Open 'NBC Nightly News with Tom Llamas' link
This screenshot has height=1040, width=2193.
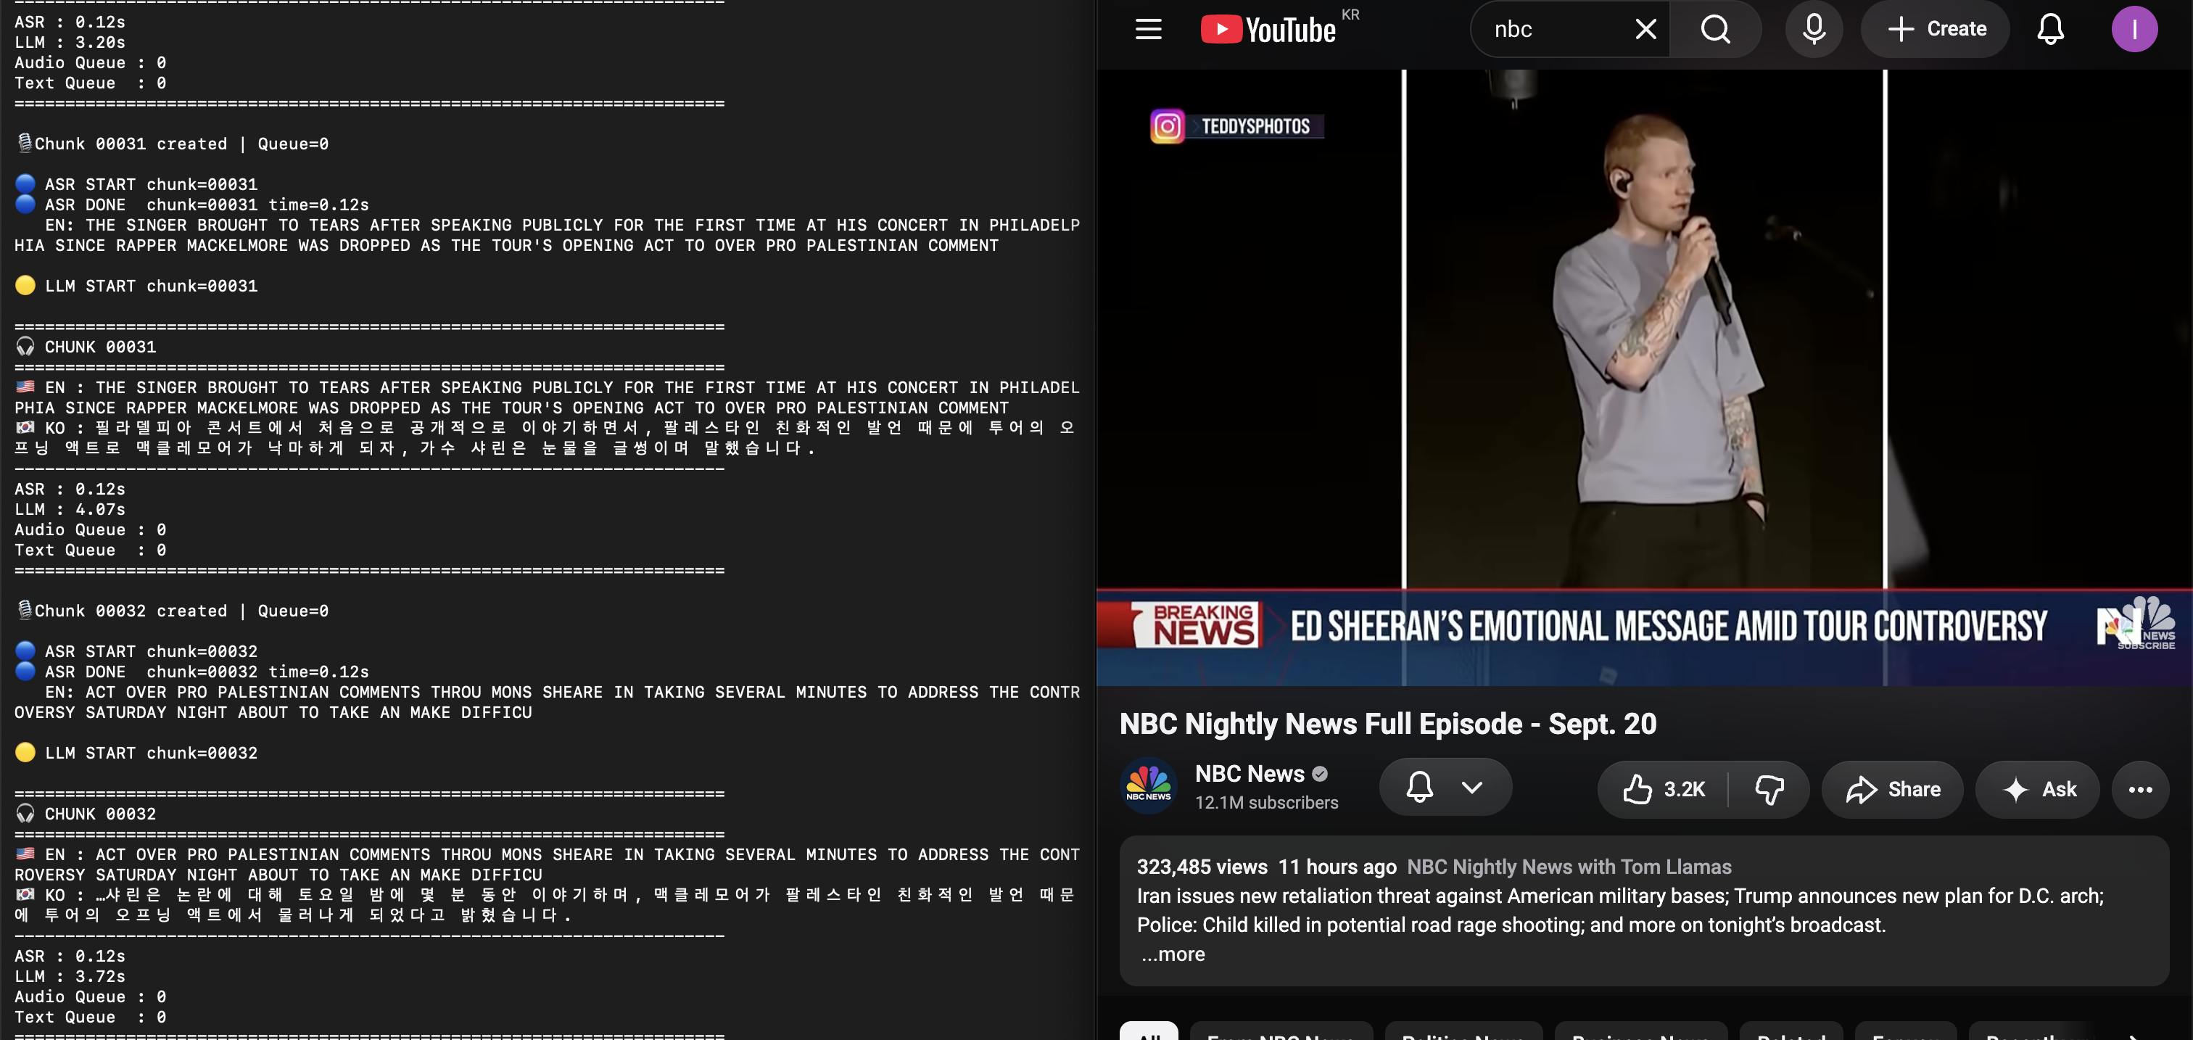click(1569, 867)
